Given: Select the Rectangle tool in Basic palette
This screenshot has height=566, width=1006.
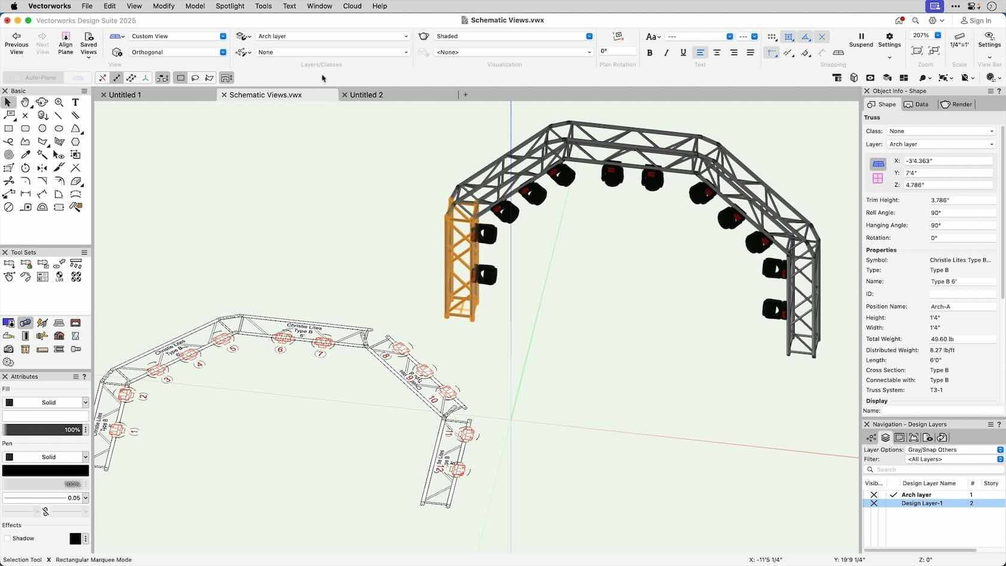Looking at the screenshot, I should [x=8, y=128].
